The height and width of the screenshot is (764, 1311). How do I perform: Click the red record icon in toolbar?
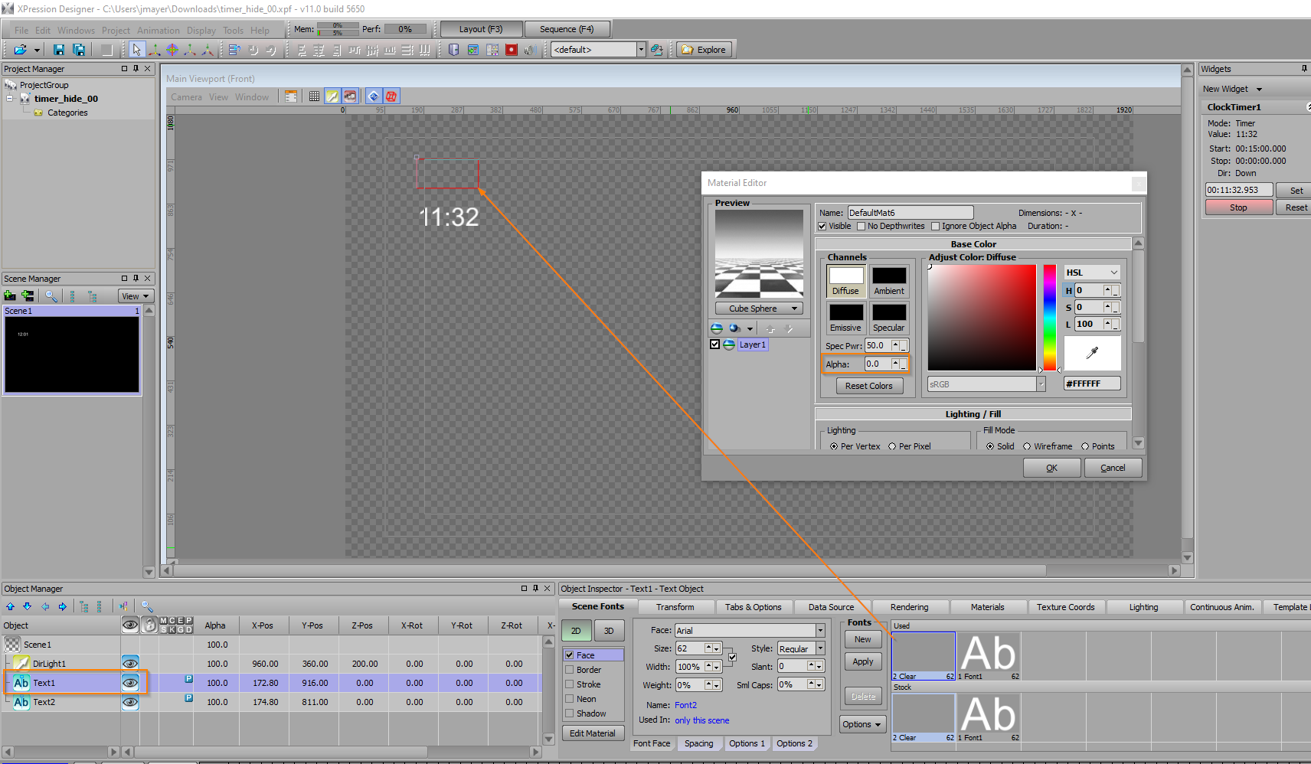[x=512, y=50]
